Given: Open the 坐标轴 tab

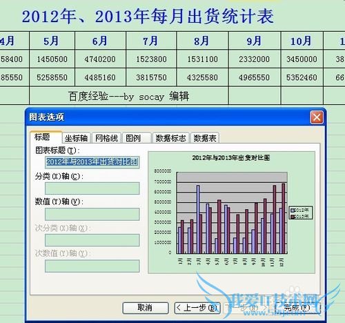Looking at the screenshot, I should (x=76, y=138).
